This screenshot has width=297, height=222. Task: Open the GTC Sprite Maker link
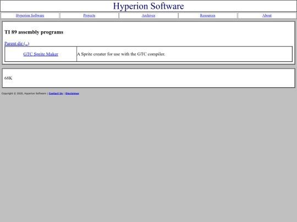pos(41,54)
